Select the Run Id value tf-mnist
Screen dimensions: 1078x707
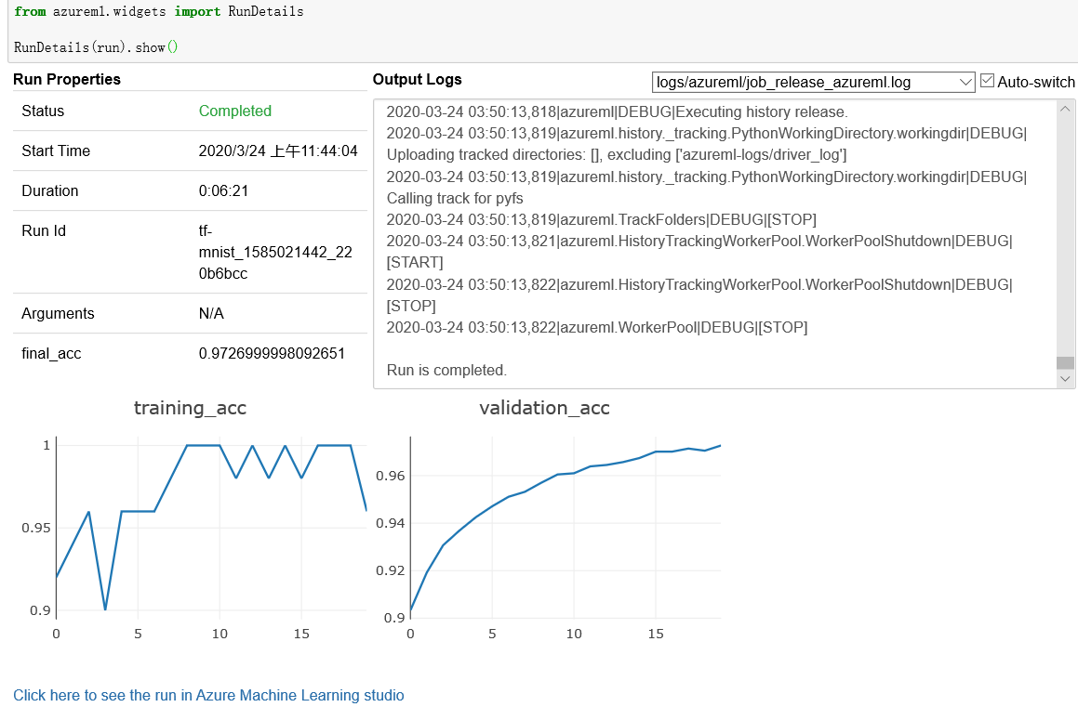(275, 252)
